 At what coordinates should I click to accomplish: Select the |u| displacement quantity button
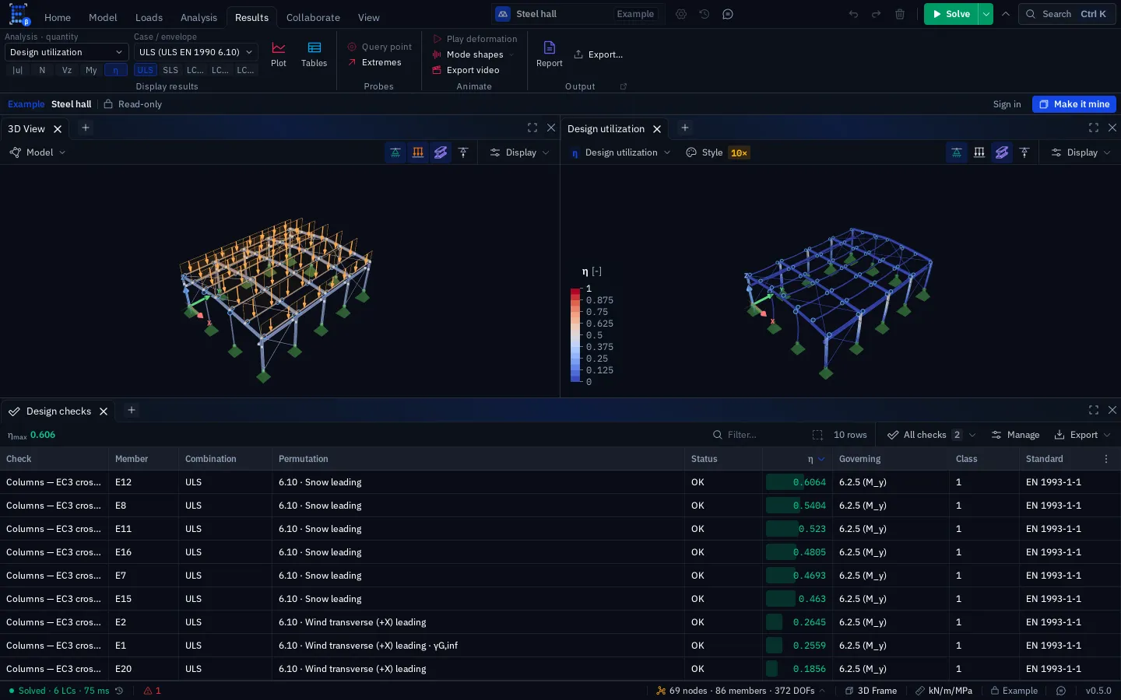(17, 70)
